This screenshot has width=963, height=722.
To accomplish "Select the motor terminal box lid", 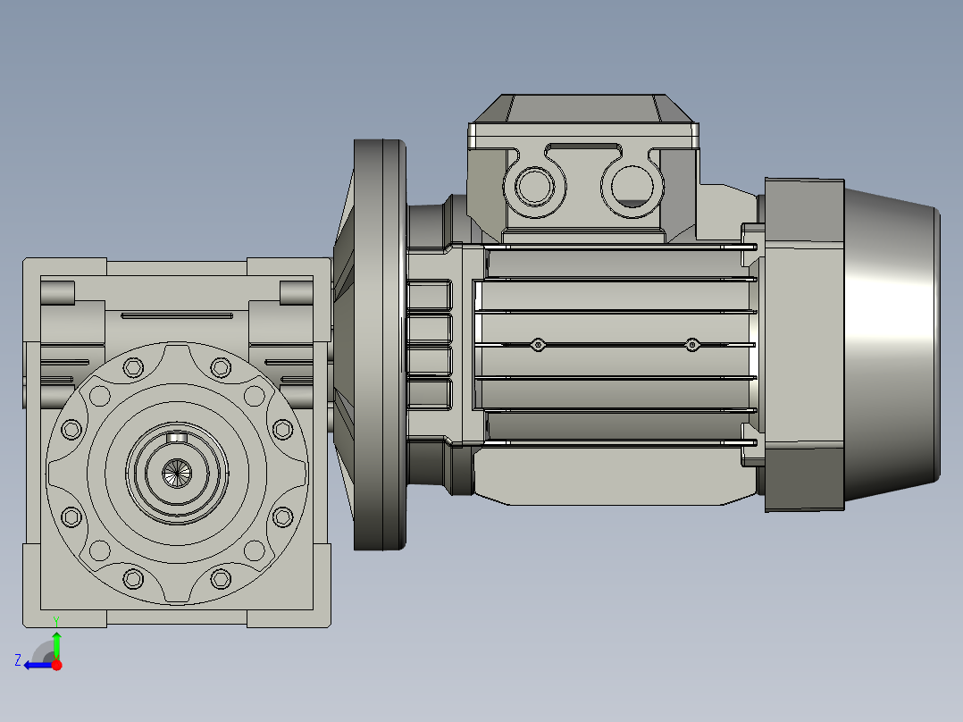I will click(583, 121).
